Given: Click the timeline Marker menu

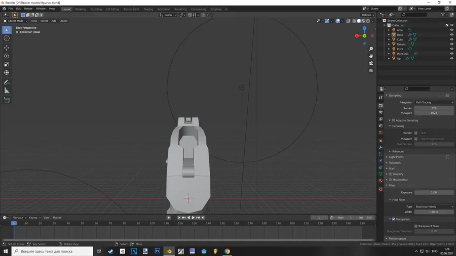Looking at the screenshot, I should click(x=57, y=218).
